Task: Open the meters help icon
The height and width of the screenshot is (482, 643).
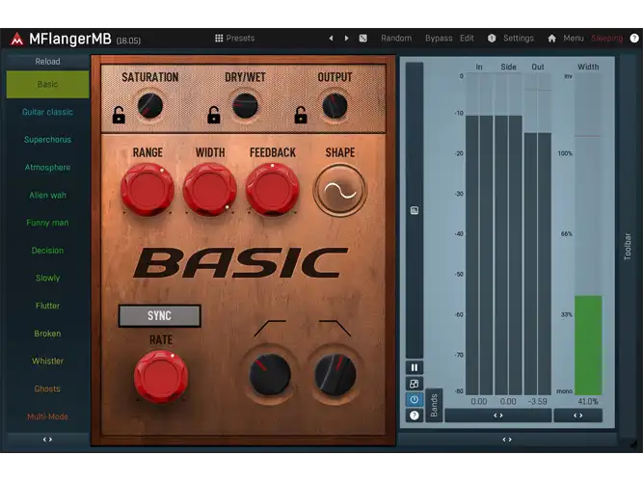Action: pyautogui.click(x=415, y=415)
